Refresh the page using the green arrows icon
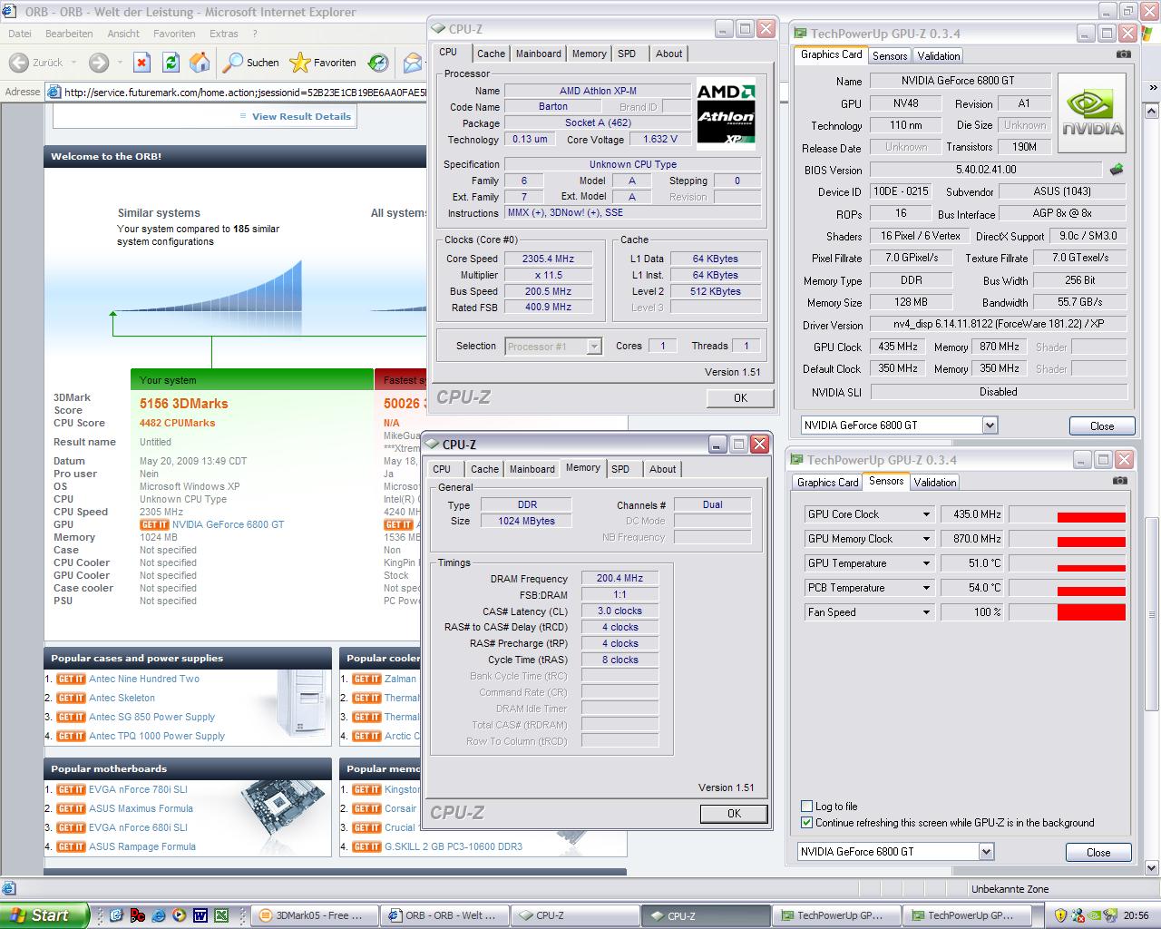 (171, 63)
